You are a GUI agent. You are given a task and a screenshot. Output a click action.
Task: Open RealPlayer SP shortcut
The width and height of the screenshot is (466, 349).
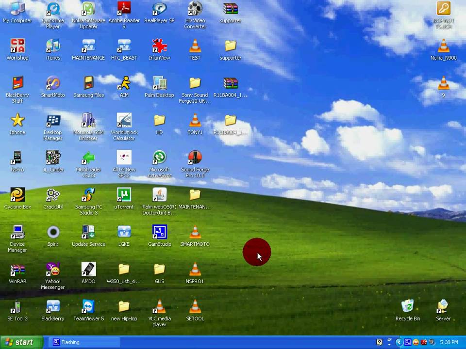[x=160, y=9]
